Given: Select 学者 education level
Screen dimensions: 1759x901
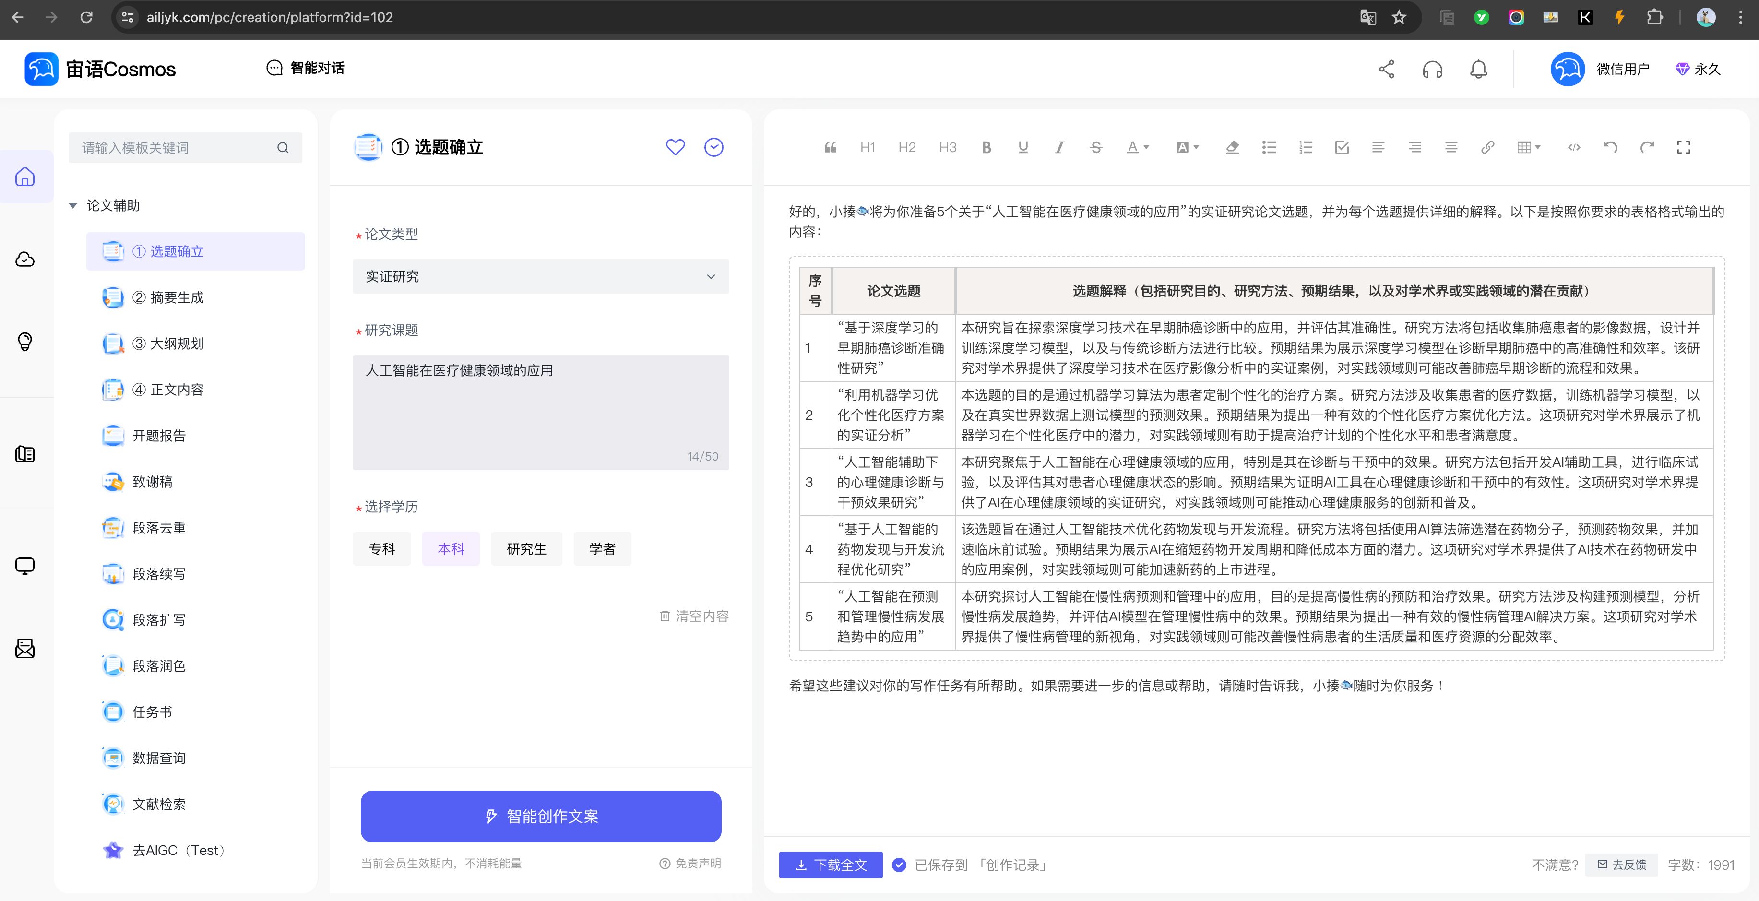Looking at the screenshot, I should [x=602, y=549].
